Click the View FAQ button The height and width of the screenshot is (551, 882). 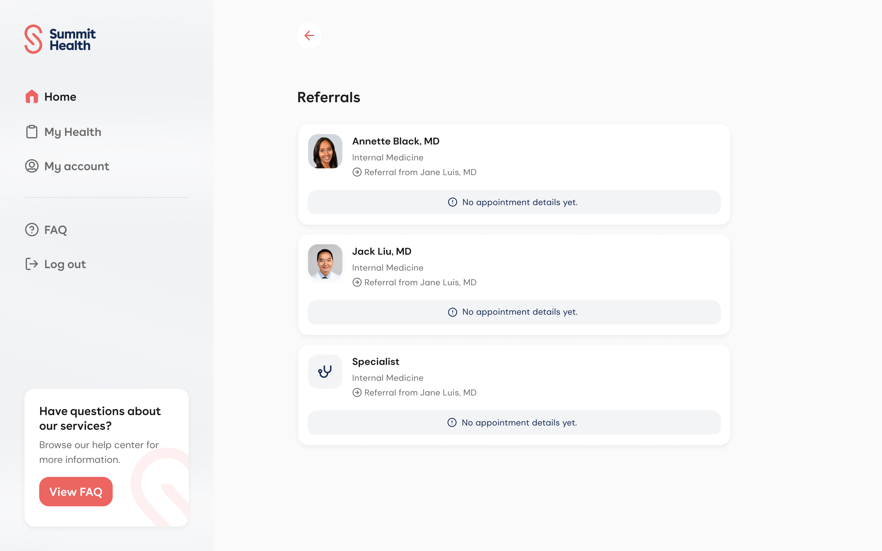pyautogui.click(x=76, y=492)
